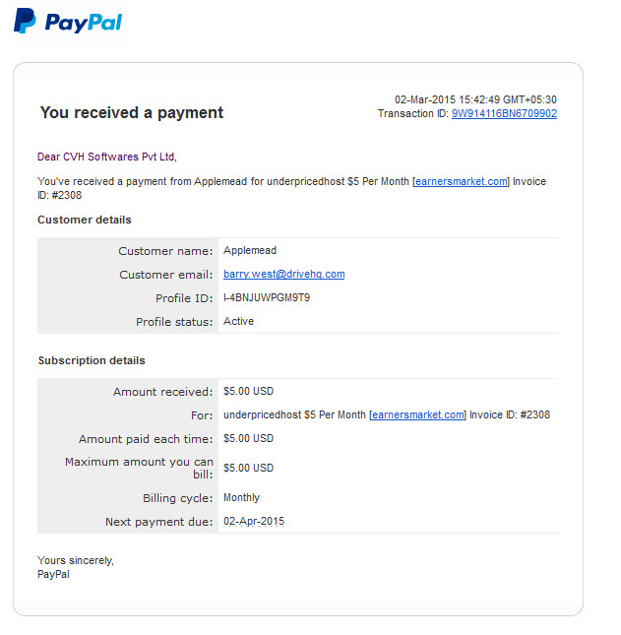Image resolution: width=621 pixels, height=635 pixels.
Task: Click the PayPal wordmark text
Action: tap(84, 23)
